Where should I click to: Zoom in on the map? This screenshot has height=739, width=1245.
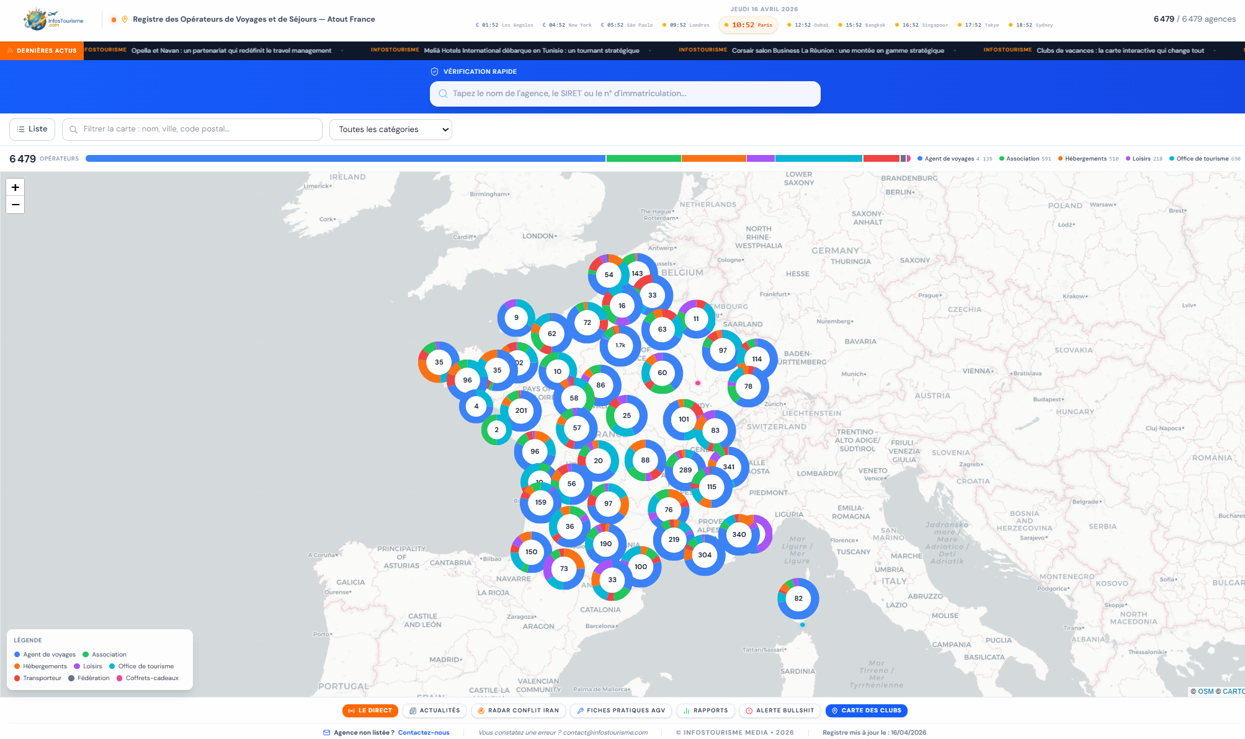click(x=16, y=187)
